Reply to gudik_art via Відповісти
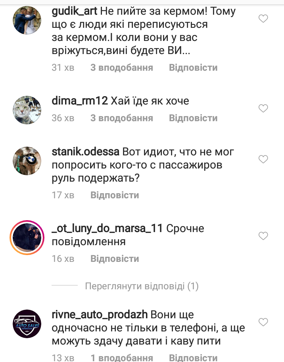The image size is (284, 362). click(193, 68)
